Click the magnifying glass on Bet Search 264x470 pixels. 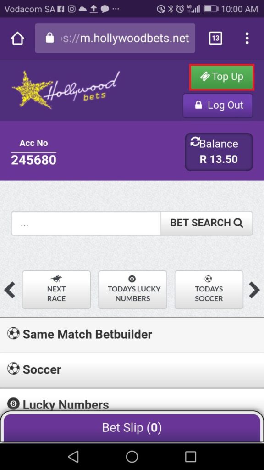point(238,223)
